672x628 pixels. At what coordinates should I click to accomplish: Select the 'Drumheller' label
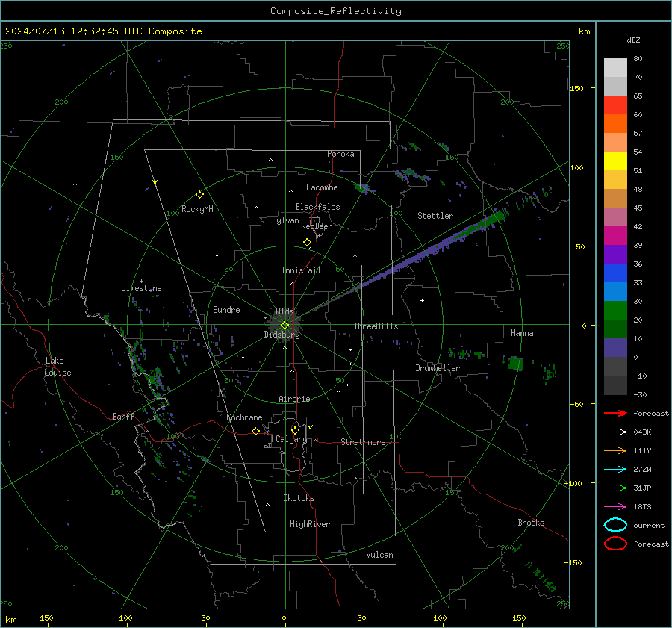click(438, 368)
